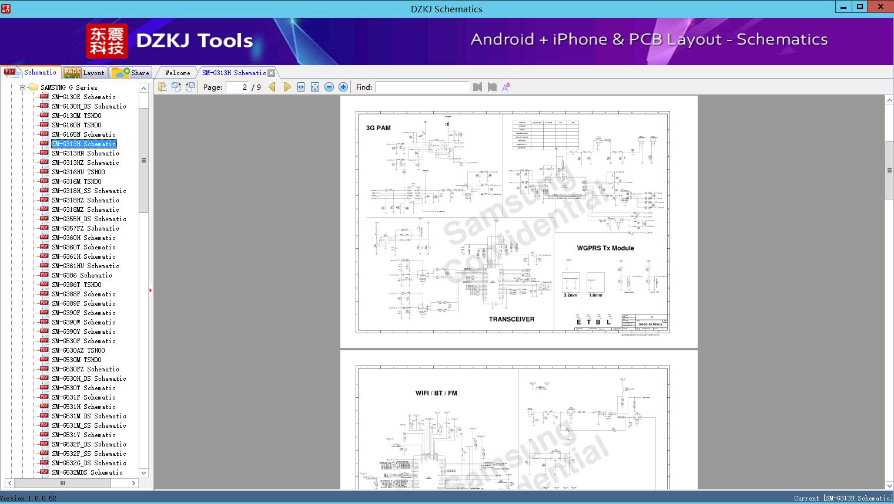Click PDF icon beside SM-G318HZ Schematic
This screenshot has width=894, height=504.
44,200
